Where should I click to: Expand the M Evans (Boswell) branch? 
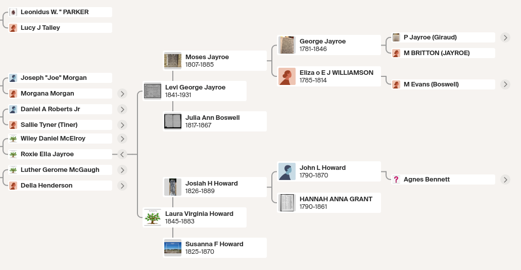(x=505, y=84)
